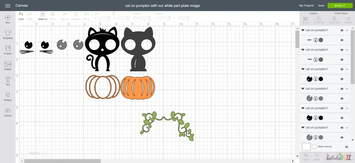The width and height of the screenshot is (355, 163).
Task: Click the scissors cut icon on first black eye layer
Action: coord(316,79)
